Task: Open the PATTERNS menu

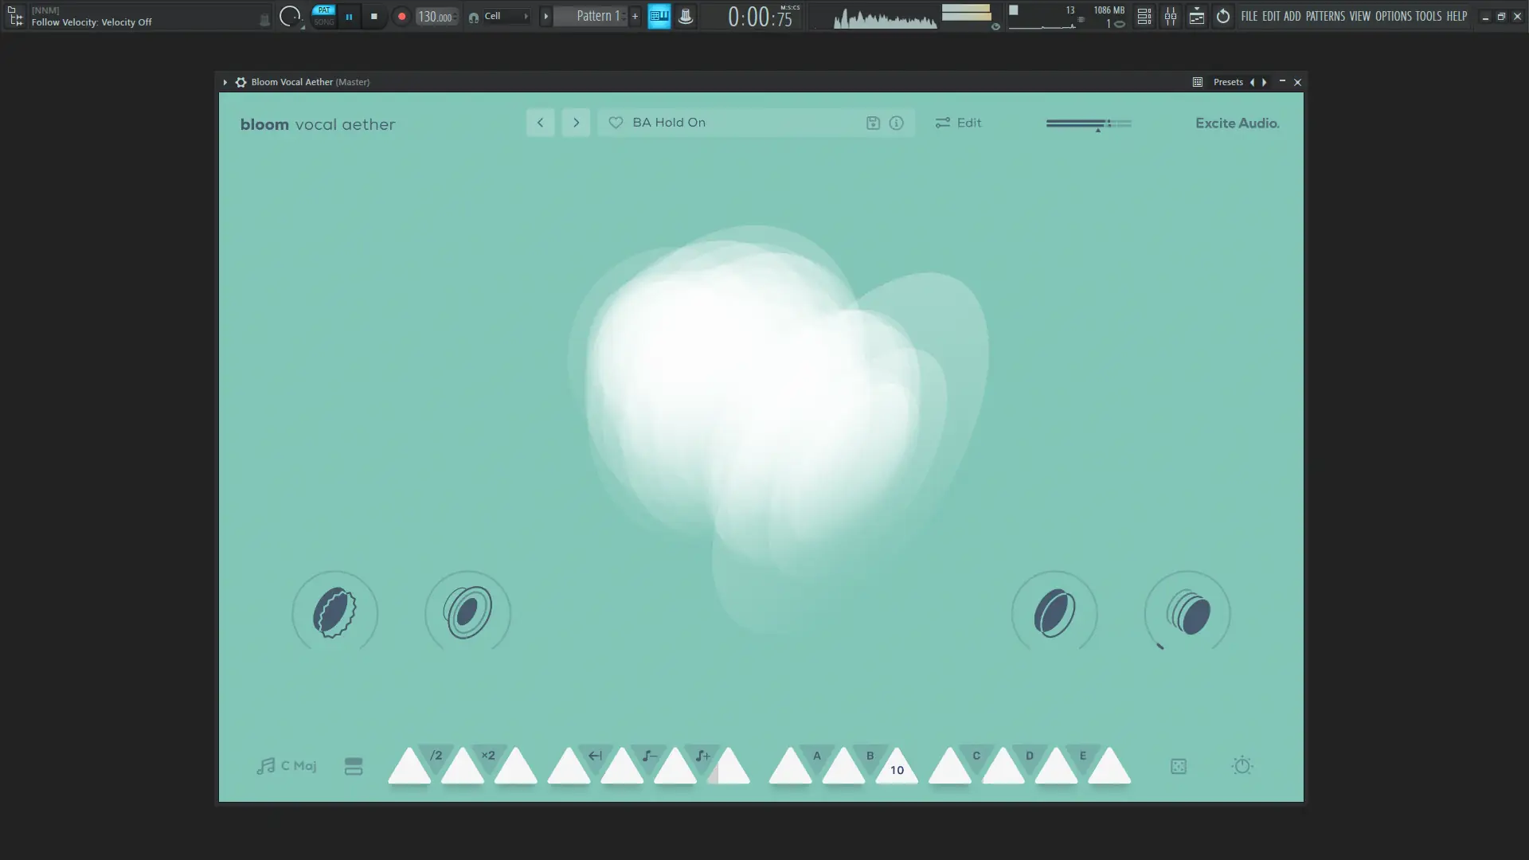Action: point(1325,16)
